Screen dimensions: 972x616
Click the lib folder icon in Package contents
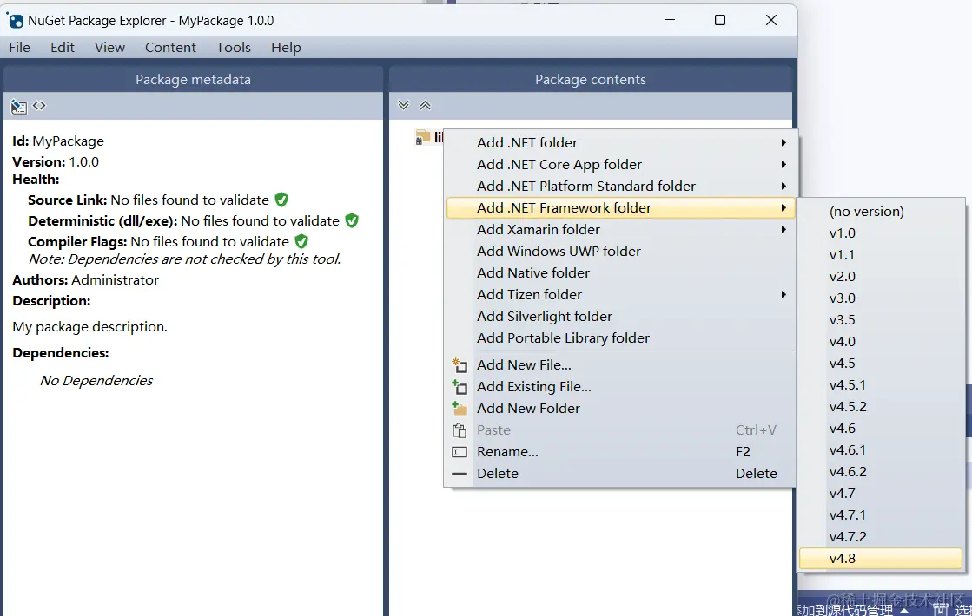pyautogui.click(x=423, y=137)
